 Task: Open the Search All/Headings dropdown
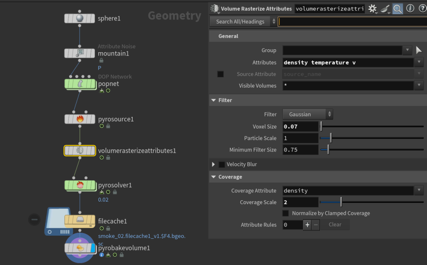[243, 22]
